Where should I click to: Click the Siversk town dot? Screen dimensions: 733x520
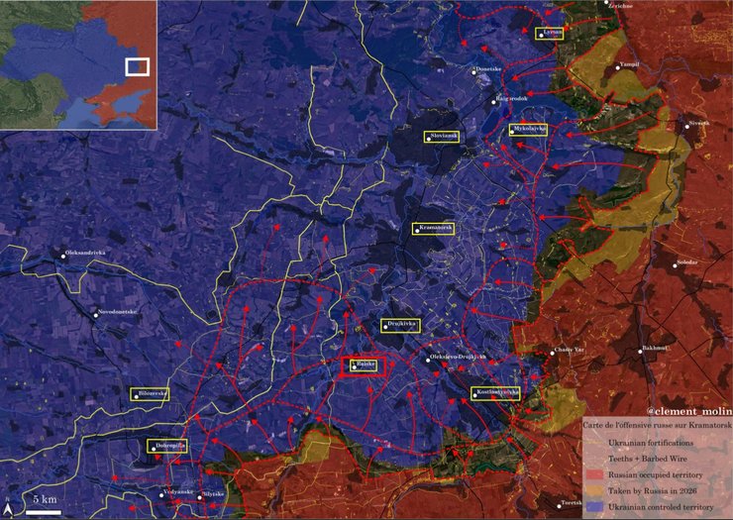pos(687,125)
